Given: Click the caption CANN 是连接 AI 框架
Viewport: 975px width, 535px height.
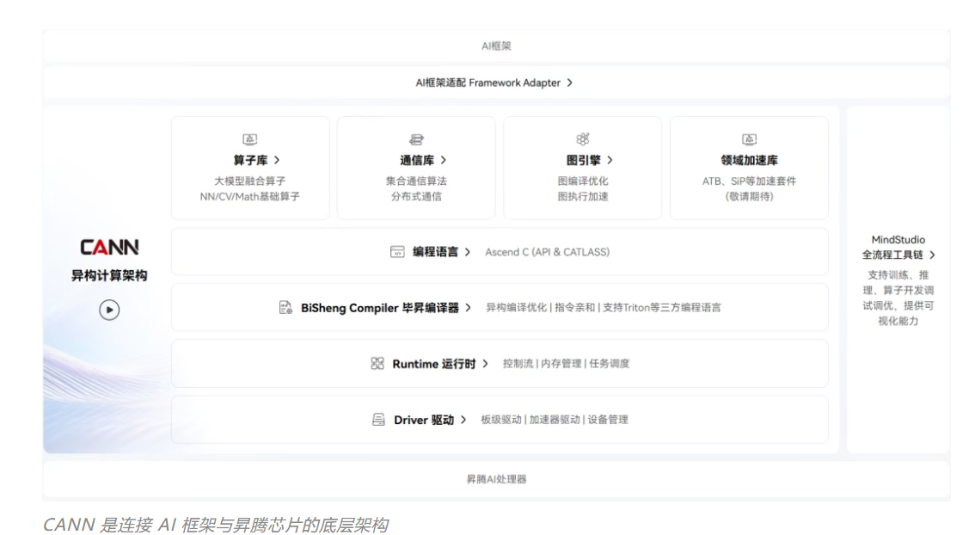Looking at the screenshot, I should (x=215, y=526).
